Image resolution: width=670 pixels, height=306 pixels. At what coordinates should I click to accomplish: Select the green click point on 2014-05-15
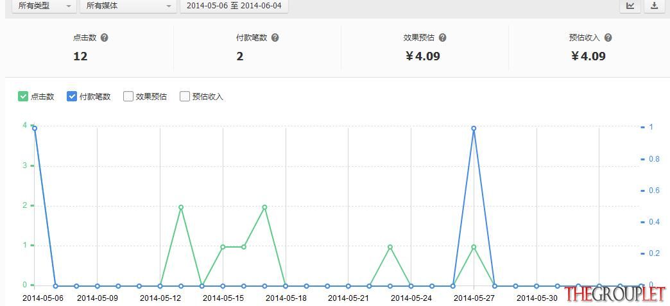coord(223,247)
